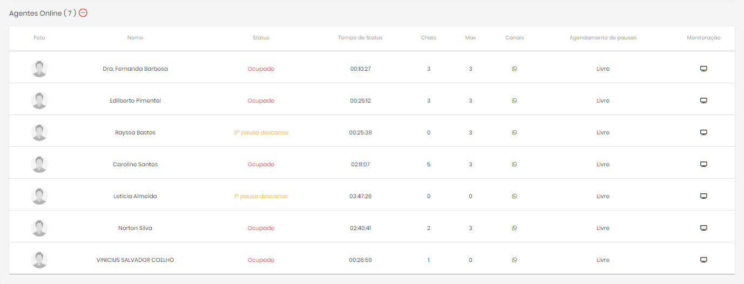This screenshot has width=744, height=284.
Task: Click Ocupado status of Caroline Santos
Action: pyautogui.click(x=261, y=164)
